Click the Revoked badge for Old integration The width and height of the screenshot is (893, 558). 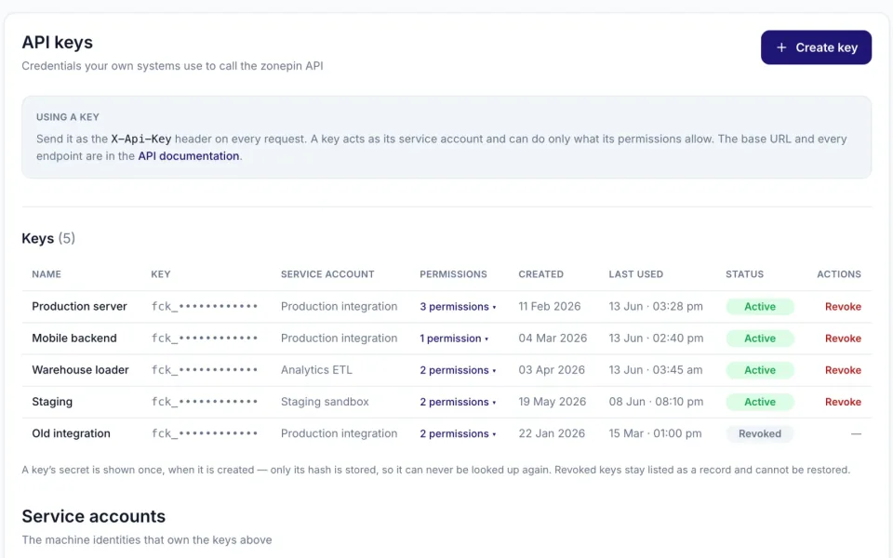(760, 434)
